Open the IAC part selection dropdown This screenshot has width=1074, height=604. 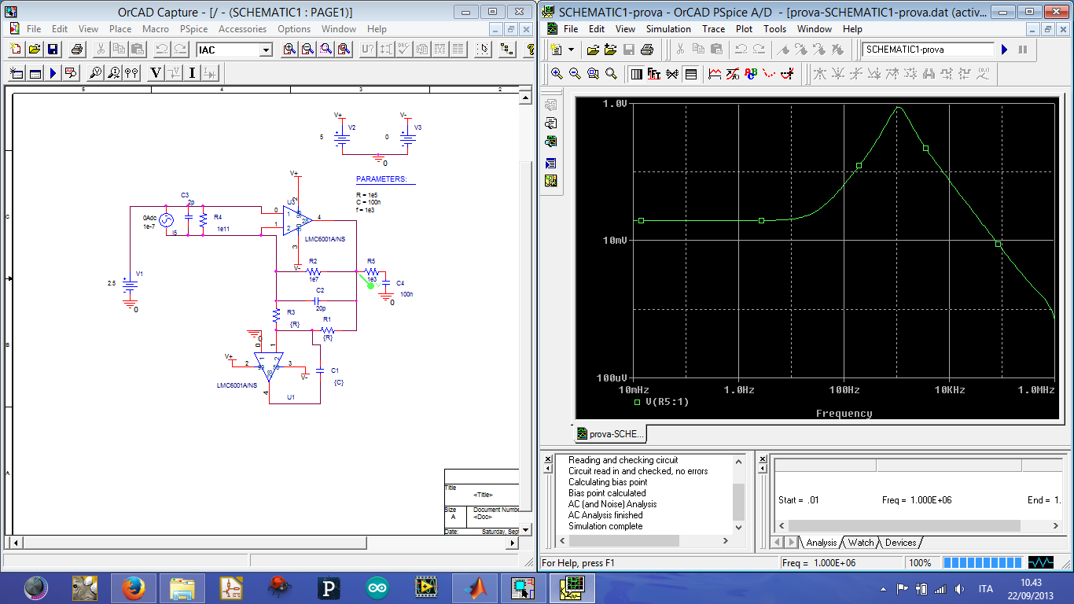click(x=265, y=50)
